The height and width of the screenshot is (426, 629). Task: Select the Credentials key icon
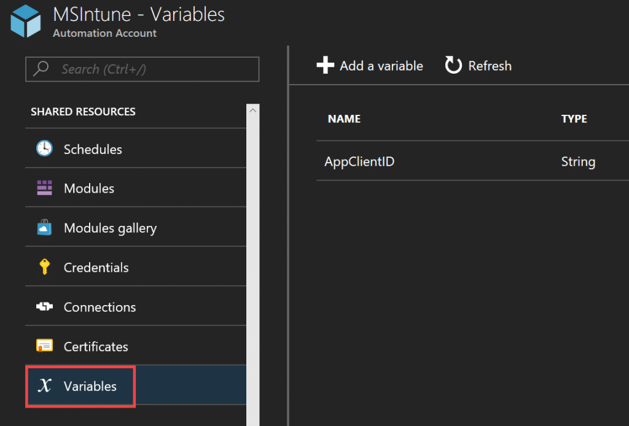coord(44,267)
